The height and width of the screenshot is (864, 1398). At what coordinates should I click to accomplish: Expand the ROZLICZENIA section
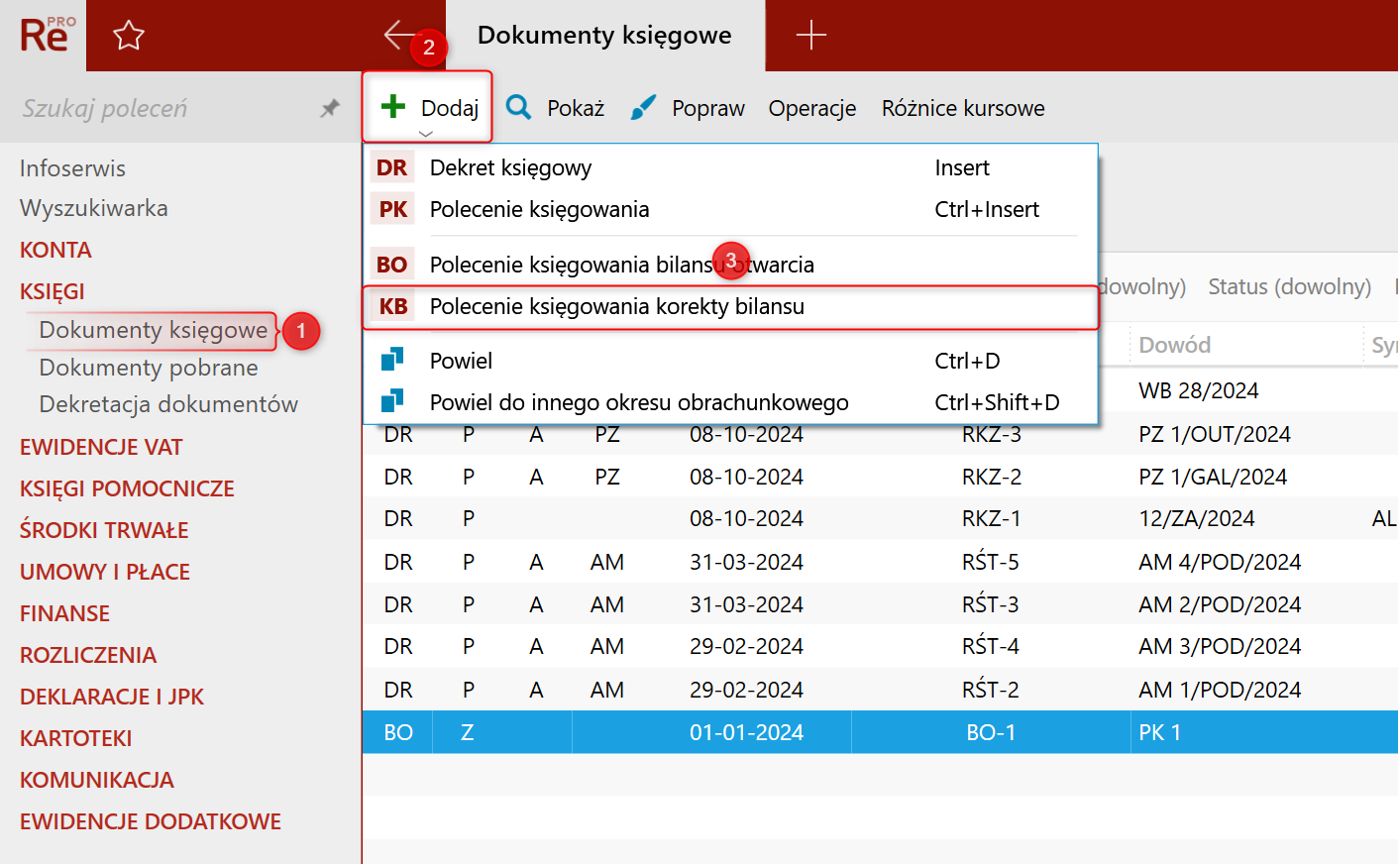click(88, 655)
